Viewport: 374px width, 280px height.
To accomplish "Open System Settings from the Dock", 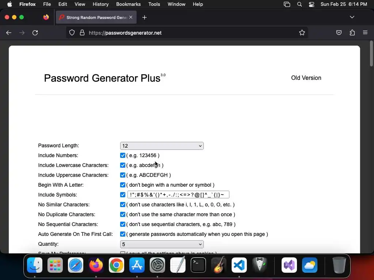I will tap(157, 265).
